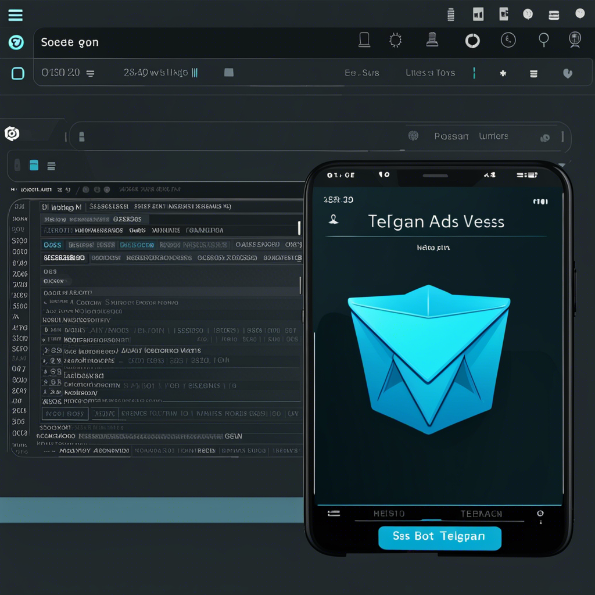
Task: Click the bold ring icon in header
Action: tap(472, 41)
